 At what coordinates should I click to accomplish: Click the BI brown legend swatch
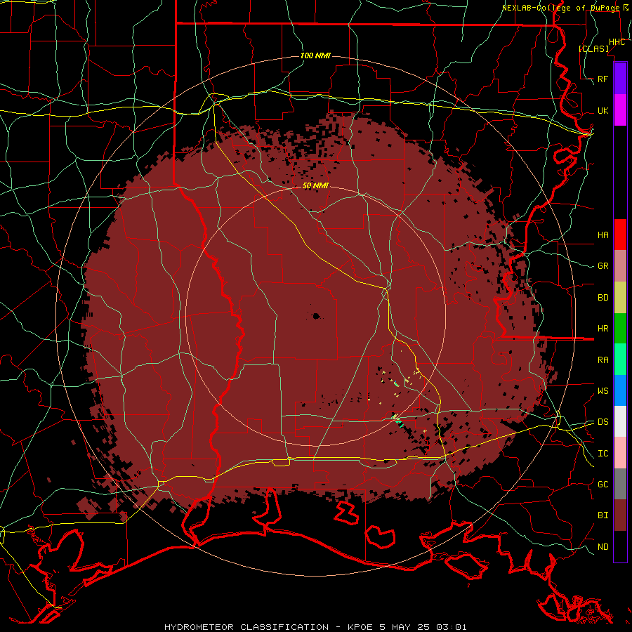(620, 515)
